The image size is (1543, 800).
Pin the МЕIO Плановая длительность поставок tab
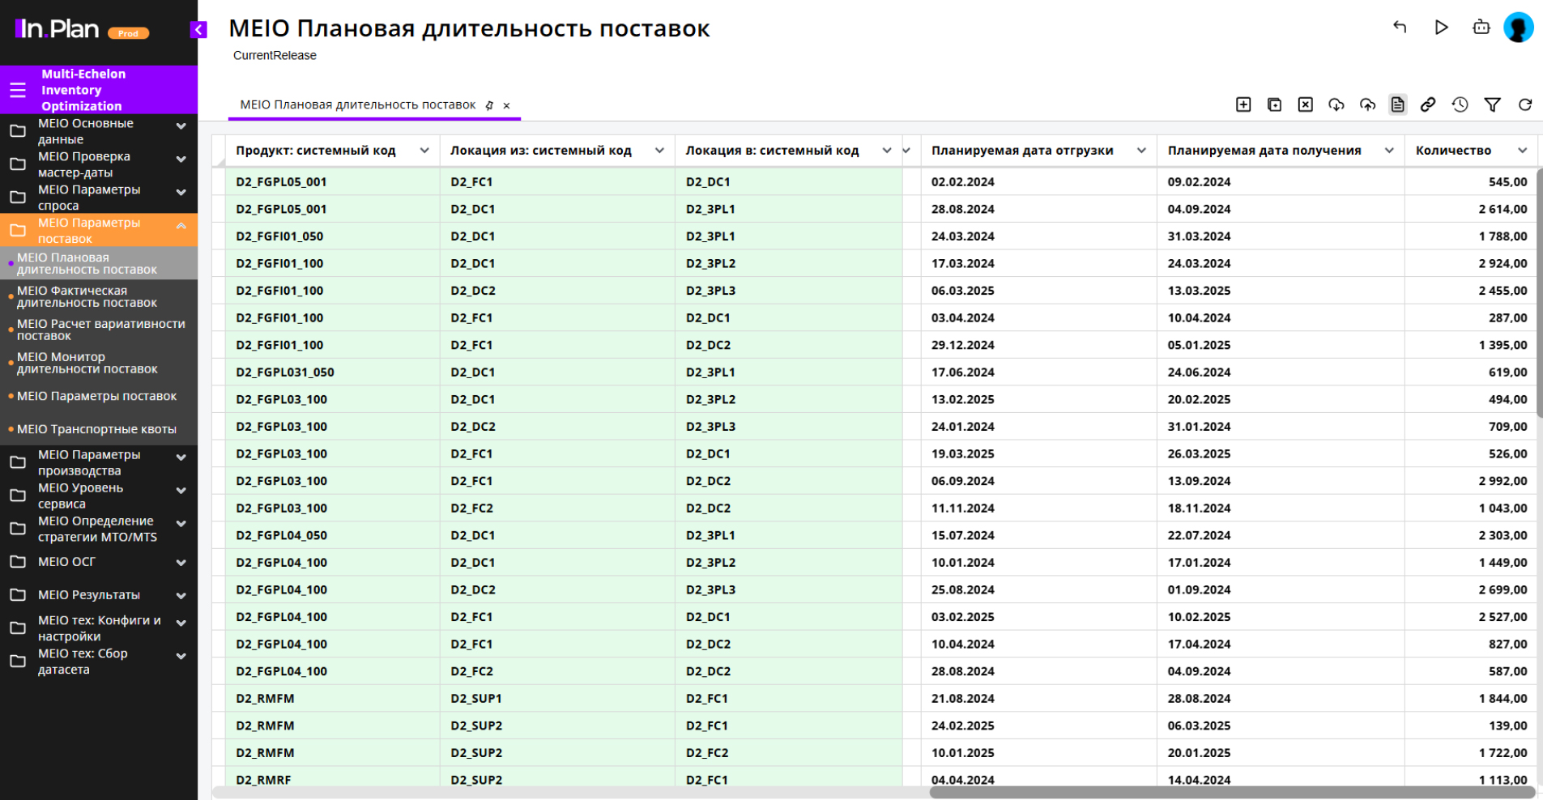[489, 105]
